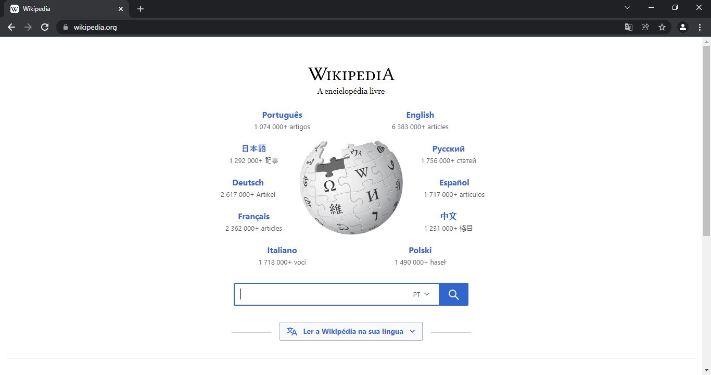Click the WIKIPEDIA wordmark heading

(351, 74)
